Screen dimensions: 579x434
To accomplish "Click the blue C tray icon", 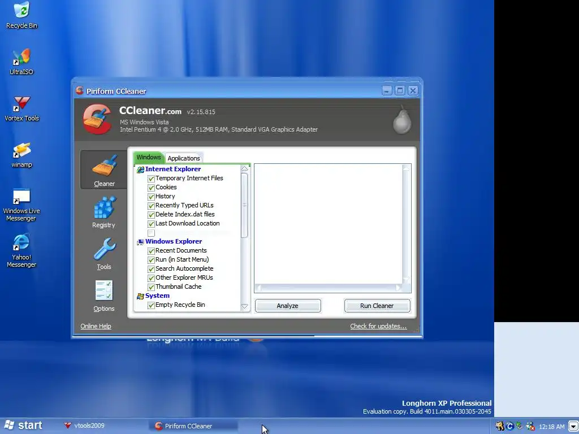I will click(510, 426).
